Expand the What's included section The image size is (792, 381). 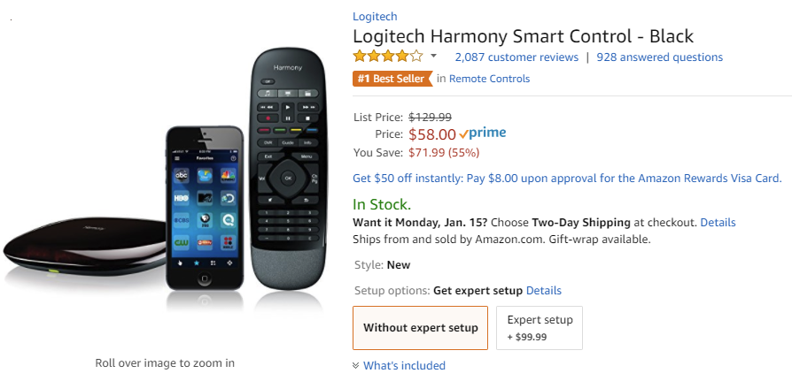coord(404,365)
